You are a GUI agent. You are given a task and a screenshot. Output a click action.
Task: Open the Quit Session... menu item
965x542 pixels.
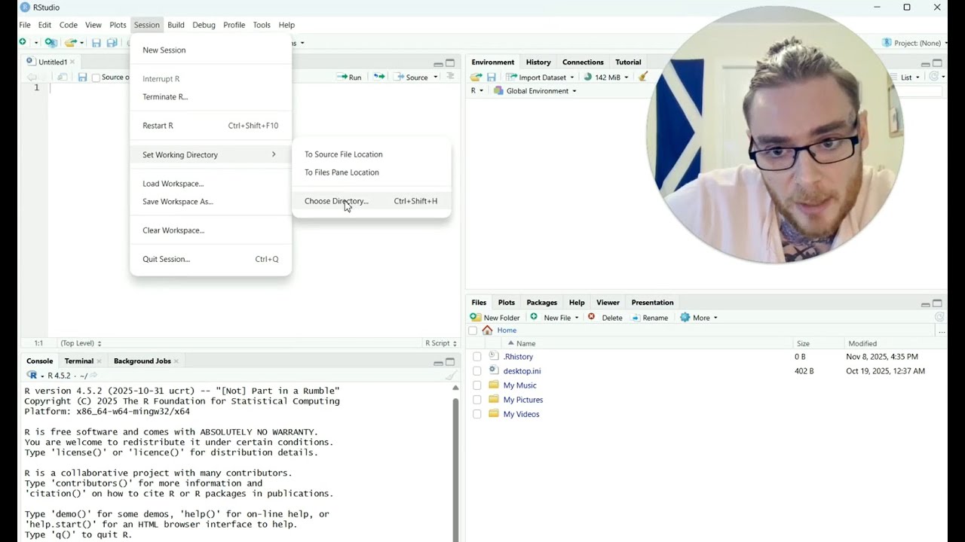(x=210, y=259)
